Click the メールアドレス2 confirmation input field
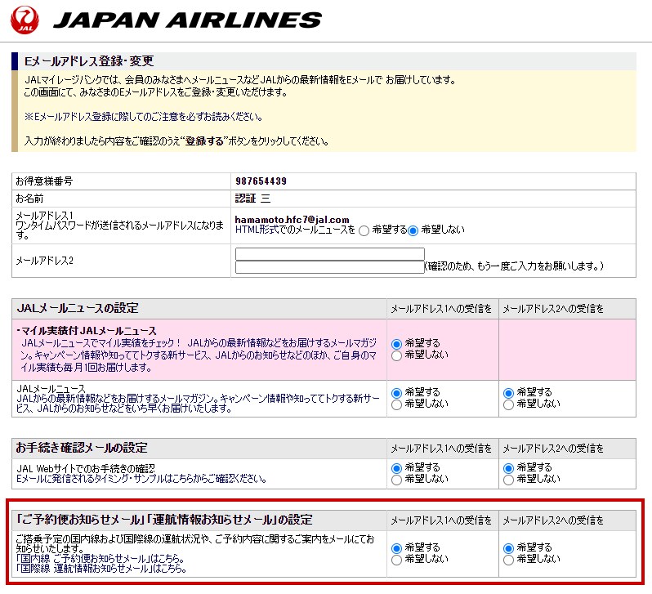This screenshot has width=652, height=594. coord(328,267)
